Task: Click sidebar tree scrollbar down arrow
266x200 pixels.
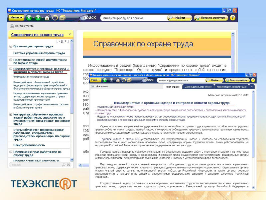Action: (x=71, y=160)
